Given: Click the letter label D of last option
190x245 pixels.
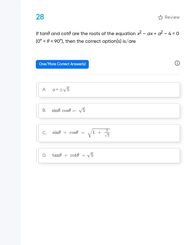Looking at the screenshot, I should [44, 155].
